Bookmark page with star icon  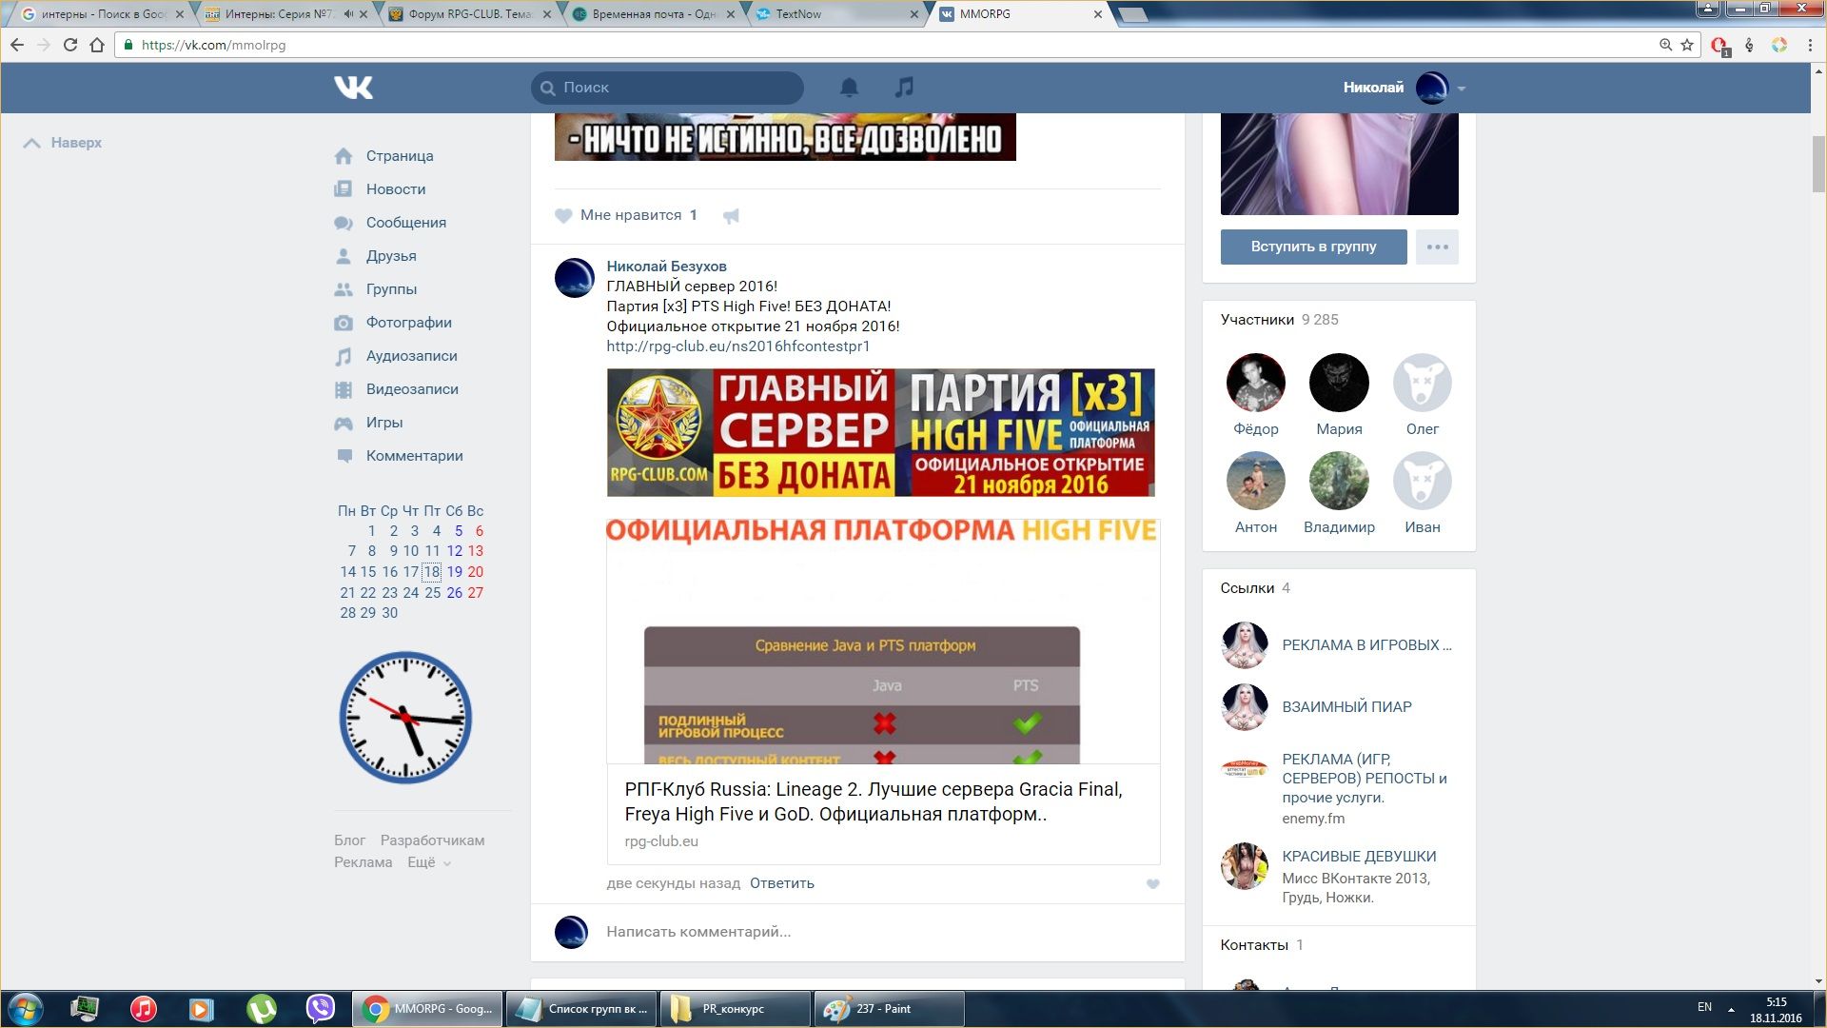[x=1687, y=45]
